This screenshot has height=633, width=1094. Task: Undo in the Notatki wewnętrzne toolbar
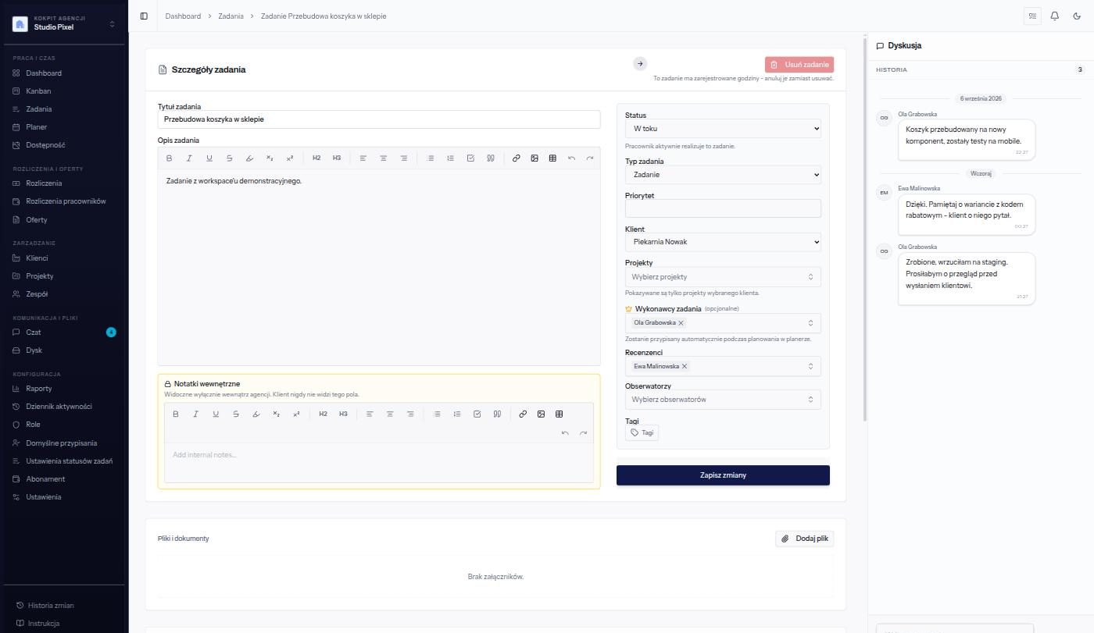565,432
